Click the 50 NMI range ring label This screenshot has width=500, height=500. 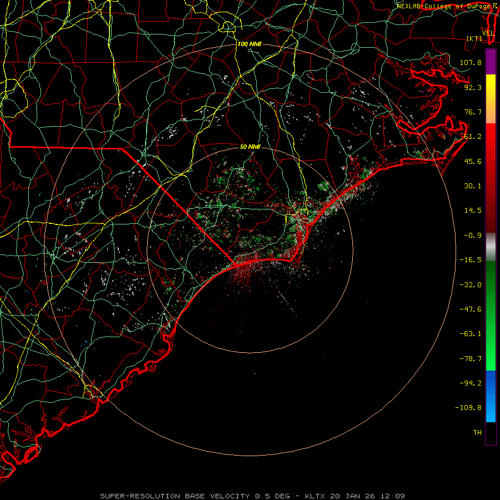(x=250, y=147)
